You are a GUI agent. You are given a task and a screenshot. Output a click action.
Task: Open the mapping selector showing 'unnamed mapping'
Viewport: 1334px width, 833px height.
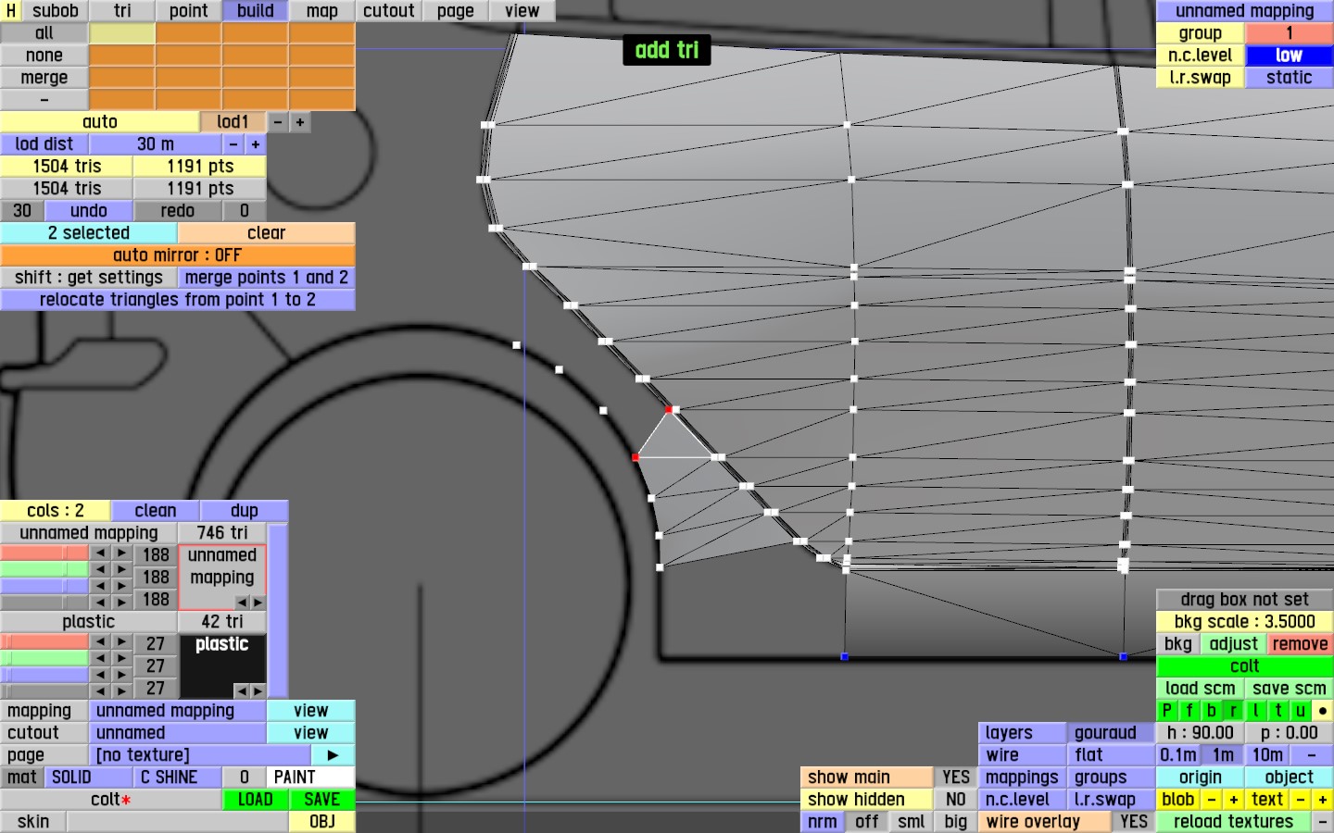pos(178,711)
